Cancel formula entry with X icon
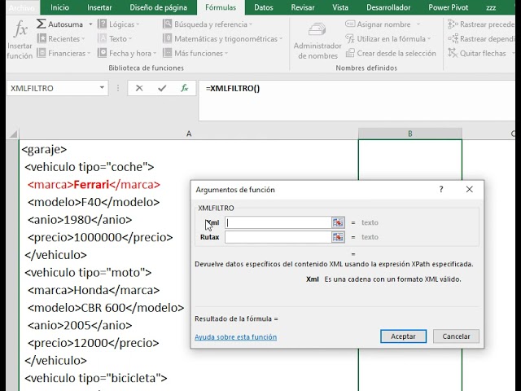 click(x=139, y=88)
